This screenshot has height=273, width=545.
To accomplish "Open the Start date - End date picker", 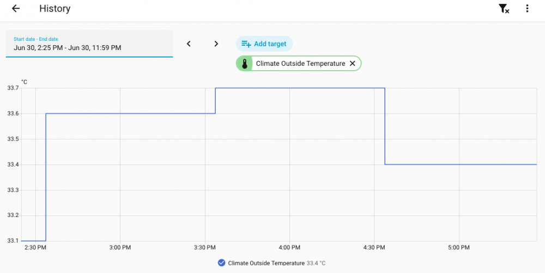I will [89, 44].
